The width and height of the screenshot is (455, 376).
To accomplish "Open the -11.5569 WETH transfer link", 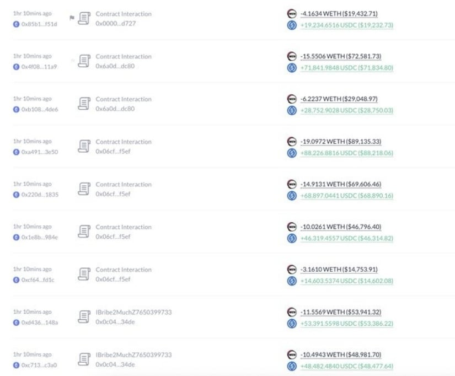I will coord(341,312).
